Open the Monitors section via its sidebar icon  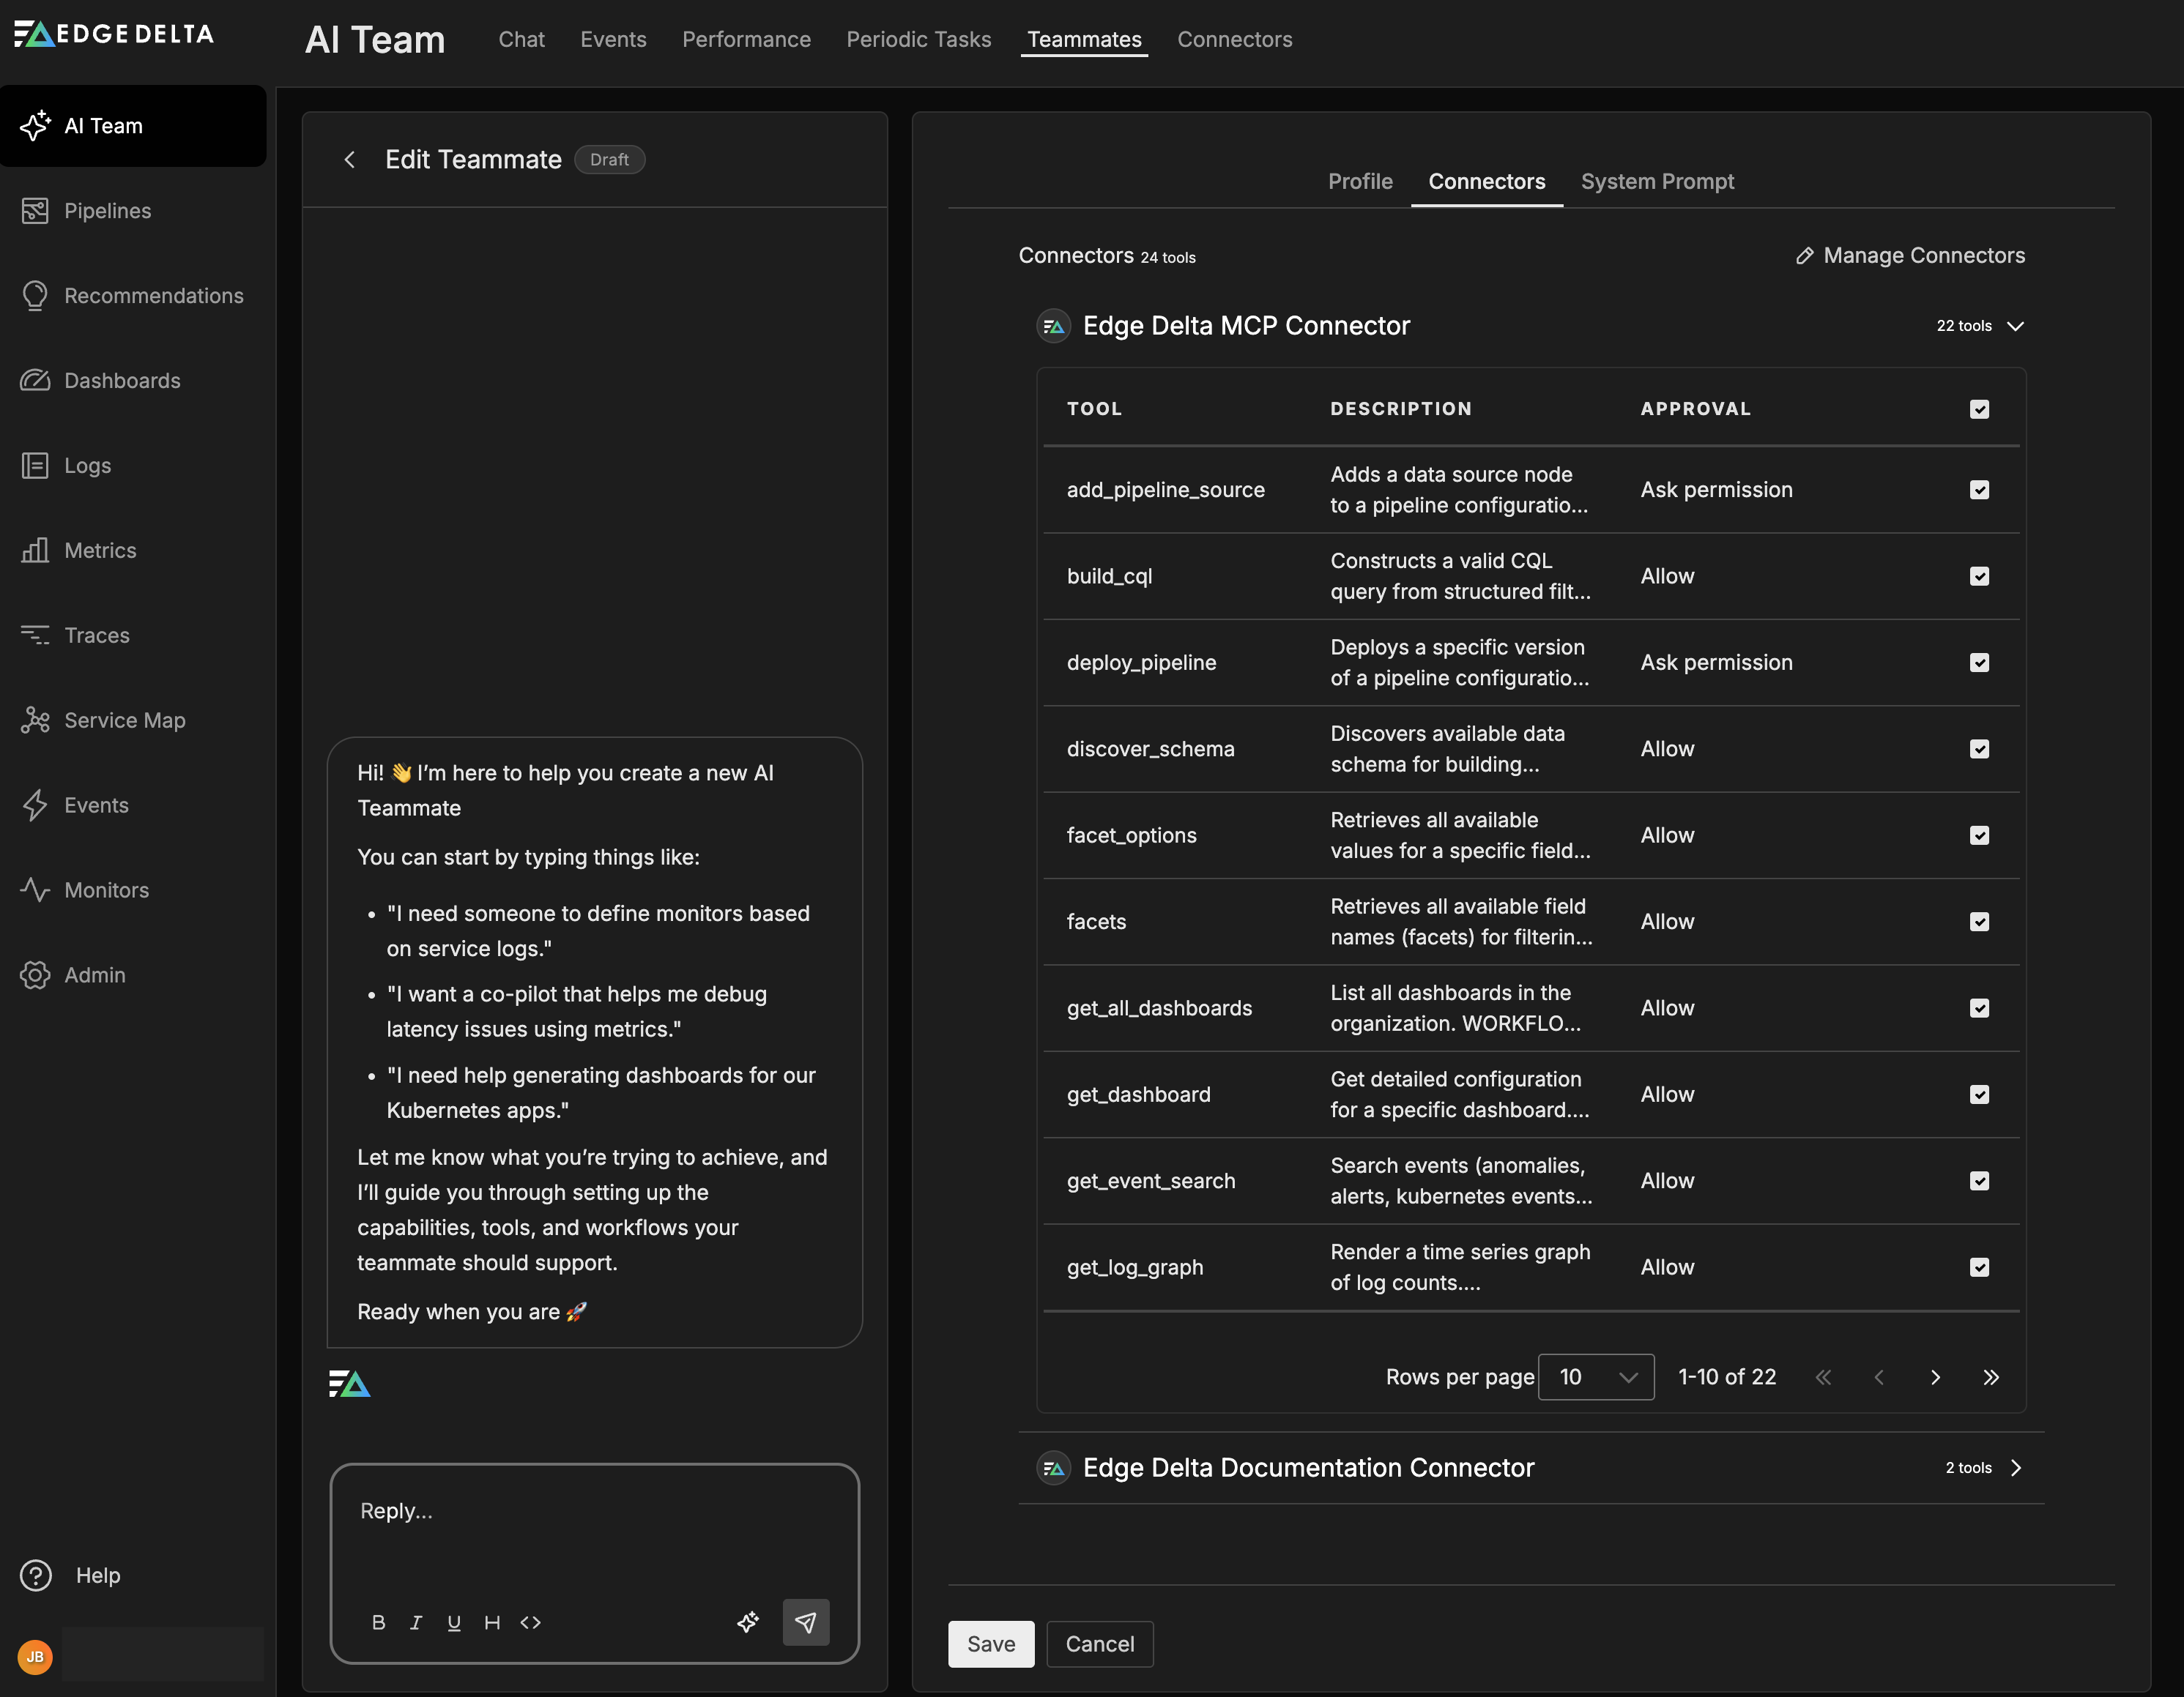pyautogui.click(x=36, y=889)
